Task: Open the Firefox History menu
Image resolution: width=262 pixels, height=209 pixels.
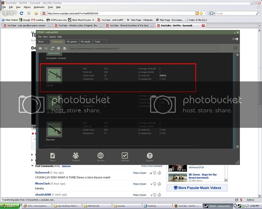Action: (27, 7)
